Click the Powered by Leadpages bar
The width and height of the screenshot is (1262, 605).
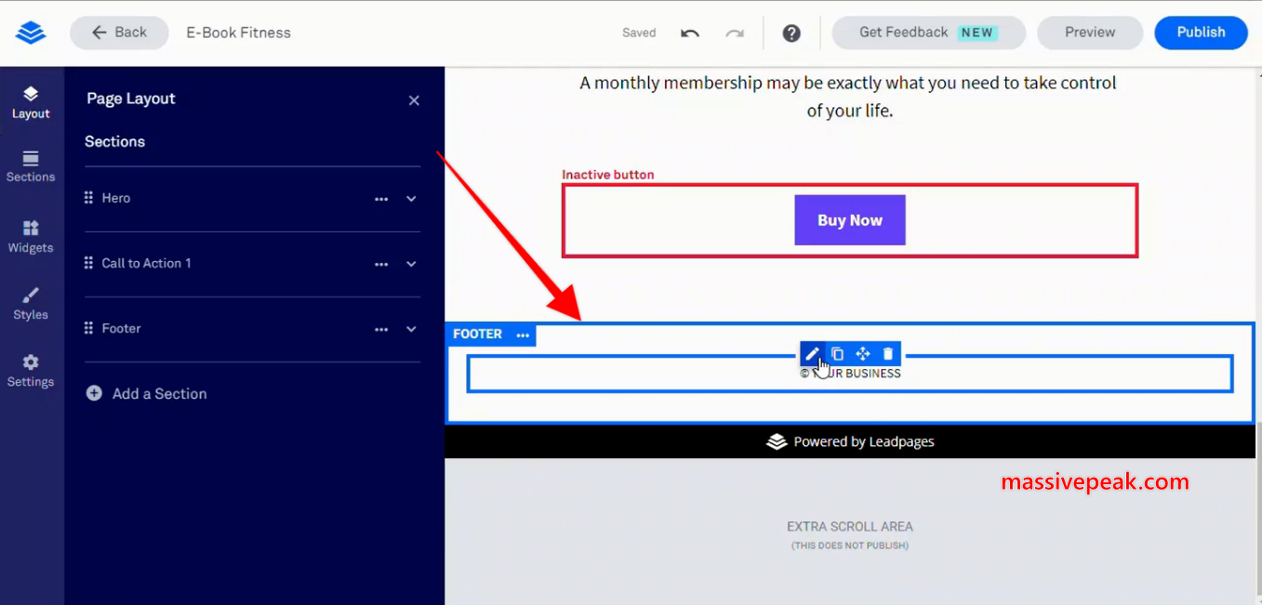tap(850, 442)
